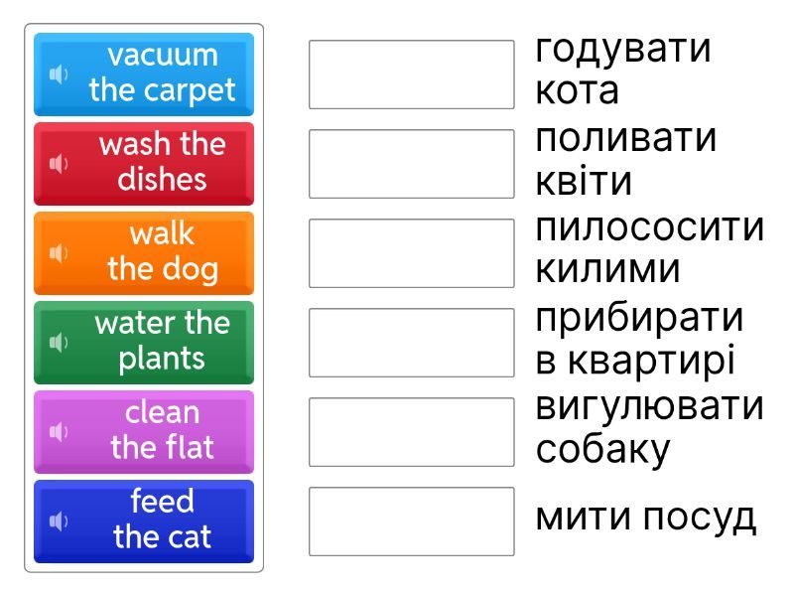Choose the 'wash the dishes' card

click(144, 164)
